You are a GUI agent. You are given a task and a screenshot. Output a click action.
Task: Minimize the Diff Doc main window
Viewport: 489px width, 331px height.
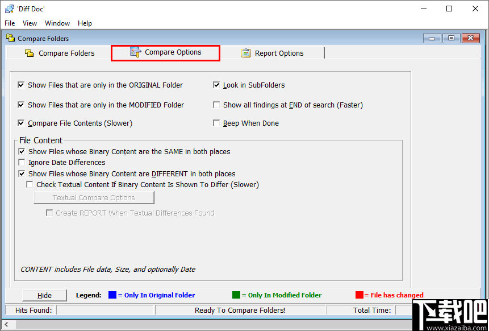(423, 9)
